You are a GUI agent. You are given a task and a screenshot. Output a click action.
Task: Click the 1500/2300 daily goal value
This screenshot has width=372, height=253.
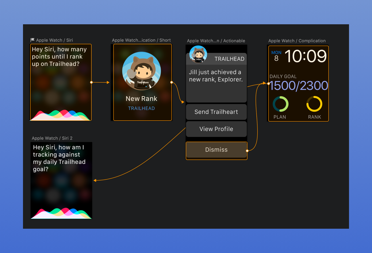pyautogui.click(x=299, y=86)
